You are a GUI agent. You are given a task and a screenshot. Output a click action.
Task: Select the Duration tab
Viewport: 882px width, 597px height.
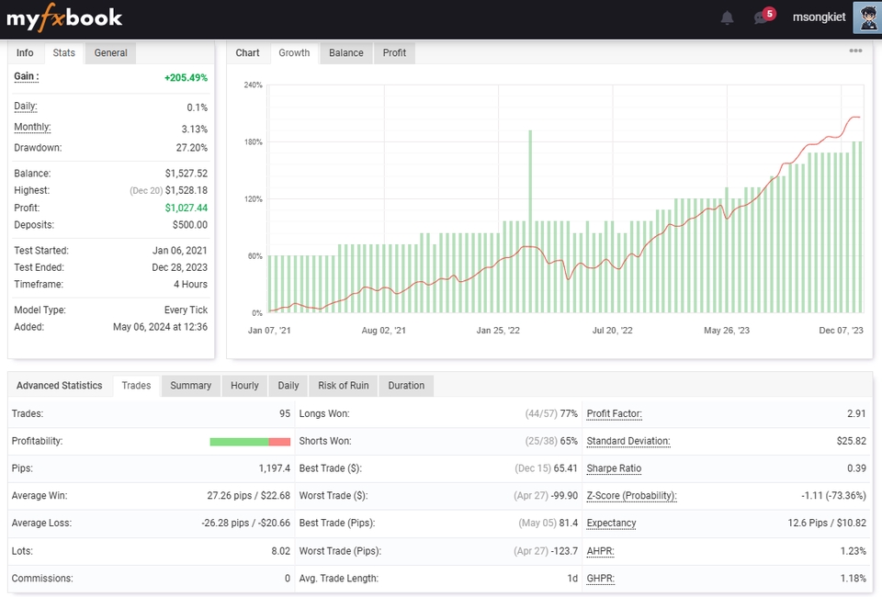pyautogui.click(x=406, y=386)
